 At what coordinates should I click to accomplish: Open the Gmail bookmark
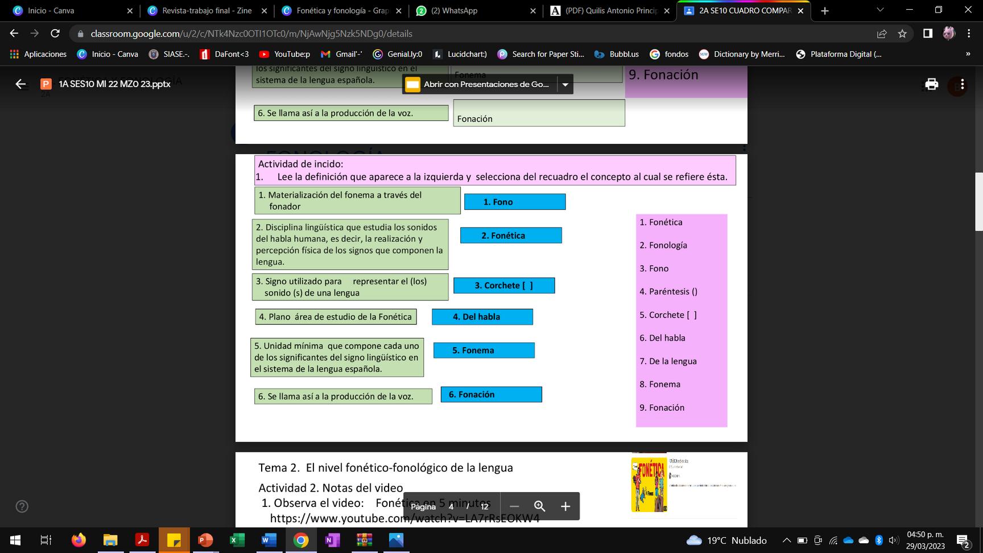tap(341, 54)
